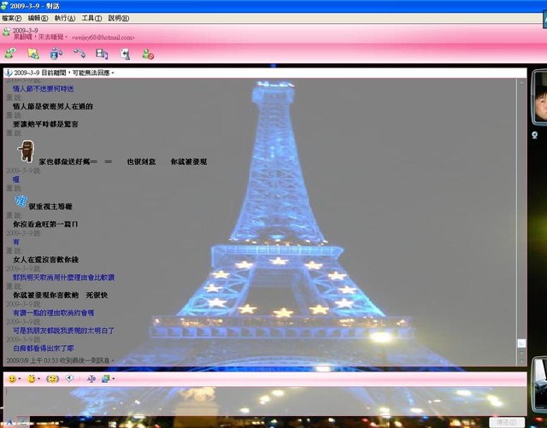Click the chat scroll up arrow
This screenshot has width=547, height=428.
[521, 83]
